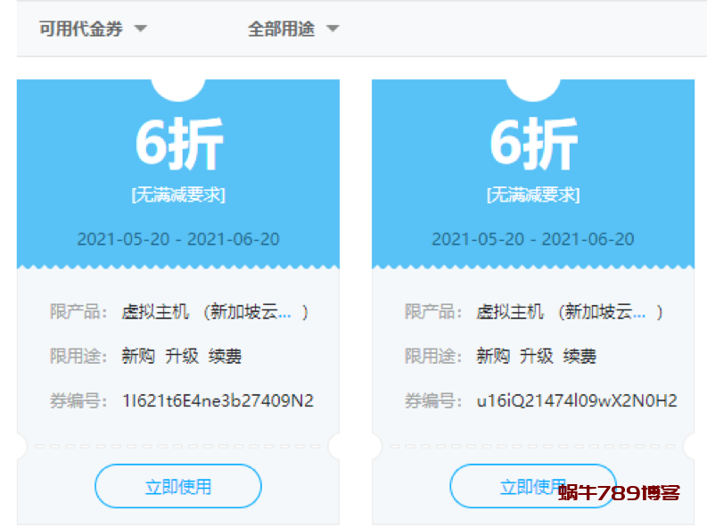Expand the product ellipsis on left coupon
707x527 pixels.
(284, 312)
